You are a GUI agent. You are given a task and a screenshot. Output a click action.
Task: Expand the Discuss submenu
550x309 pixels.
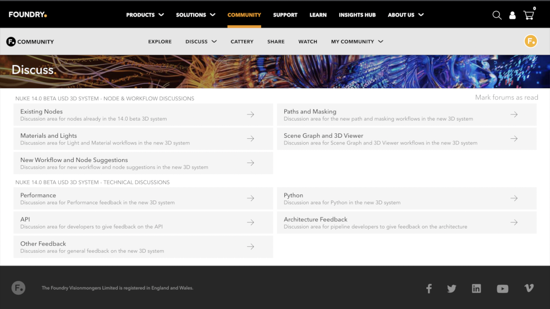click(x=201, y=42)
